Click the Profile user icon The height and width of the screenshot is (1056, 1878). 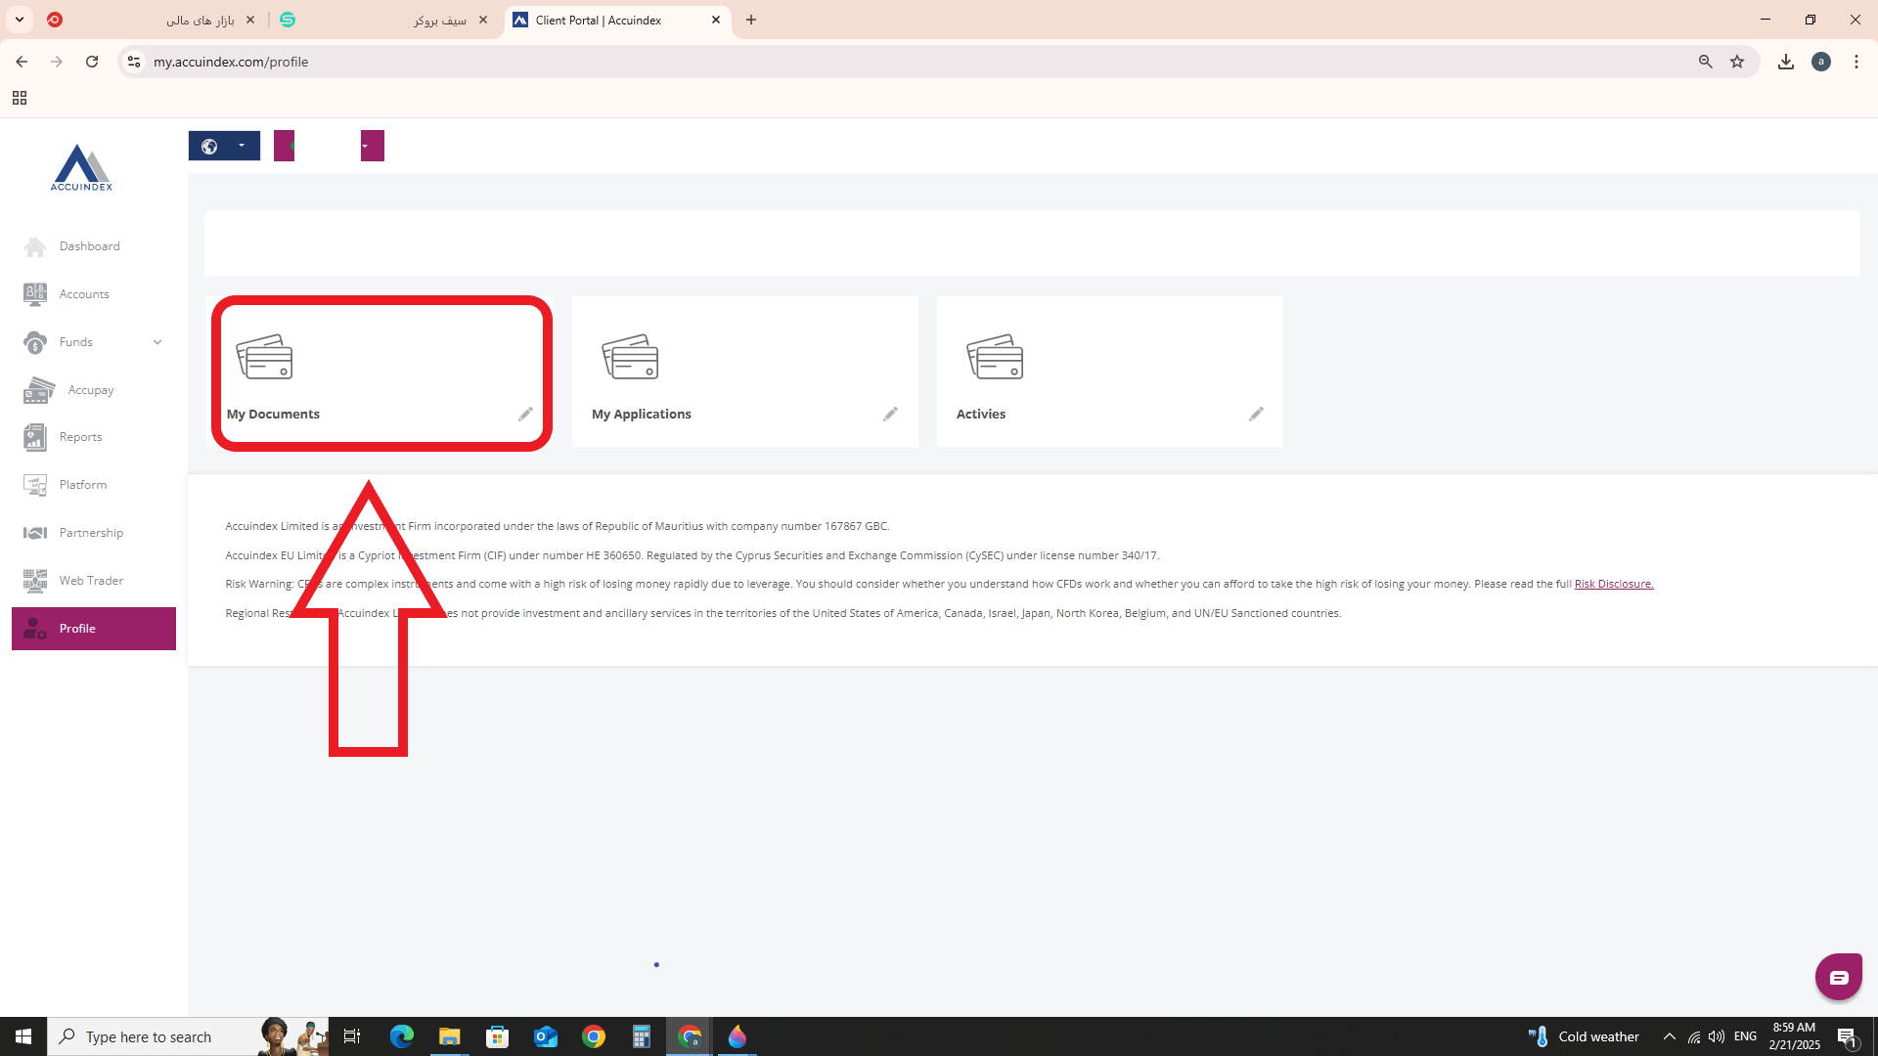click(35, 629)
